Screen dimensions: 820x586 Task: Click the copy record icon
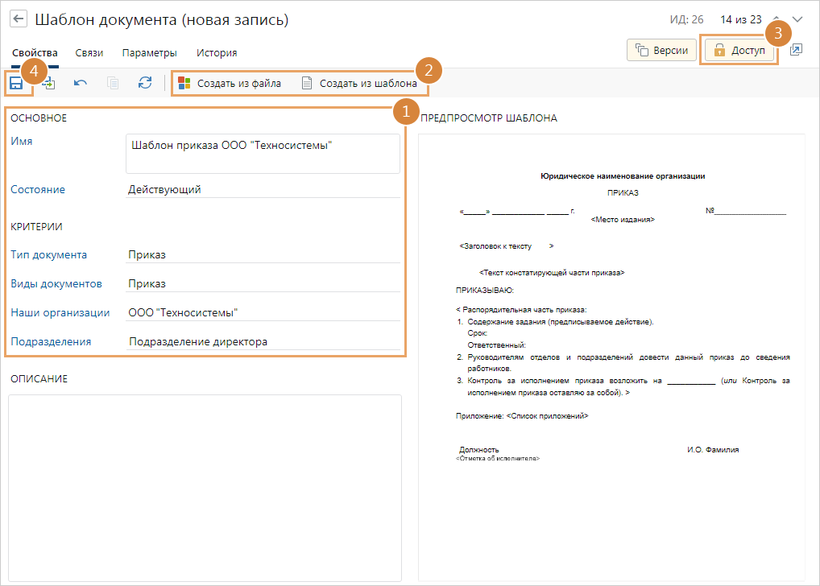[x=113, y=83]
